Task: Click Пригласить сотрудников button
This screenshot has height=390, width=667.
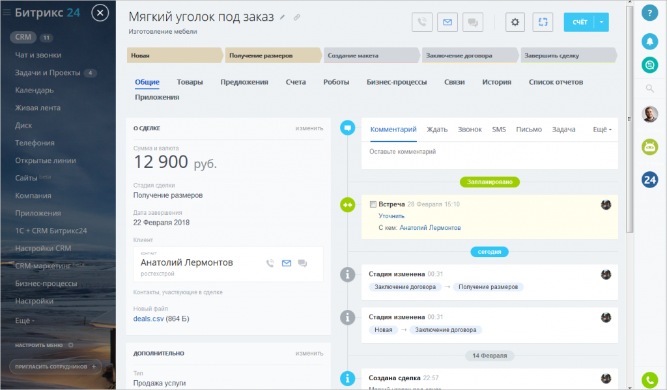Action: click(55, 367)
